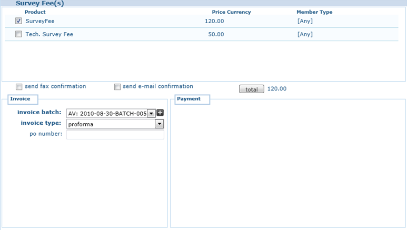Select the SurveyFee product name
The height and width of the screenshot is (230, 407).
[x=40, y=22]
